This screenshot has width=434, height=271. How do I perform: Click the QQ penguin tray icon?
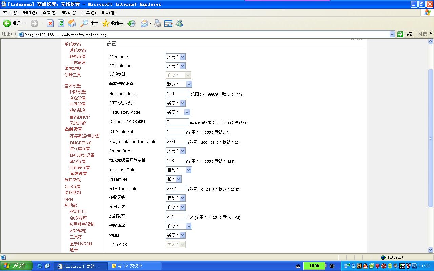(x=365, y=266)
